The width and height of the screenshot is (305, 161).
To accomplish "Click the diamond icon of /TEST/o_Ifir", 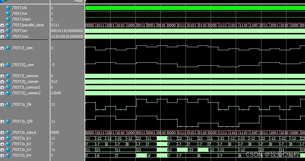I will tap(8, 105).
